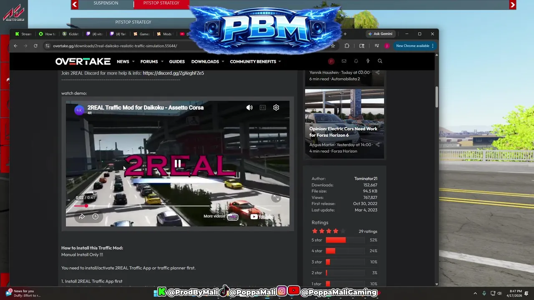Bookmark this page with the star icon

point(333,46)
